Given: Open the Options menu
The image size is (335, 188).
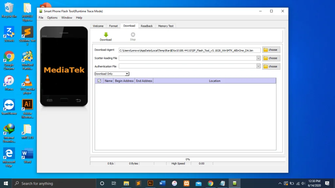Looking at the screenshot, I should tap(52, 18).
